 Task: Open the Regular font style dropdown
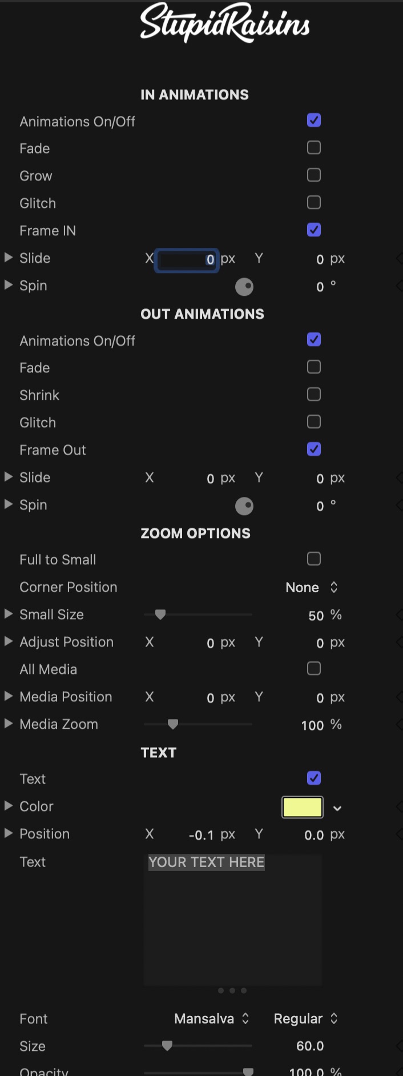[x=306, y=1018]
